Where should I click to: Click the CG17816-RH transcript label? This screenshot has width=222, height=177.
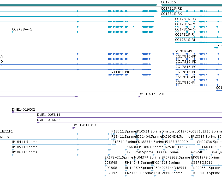coord(186,29)
